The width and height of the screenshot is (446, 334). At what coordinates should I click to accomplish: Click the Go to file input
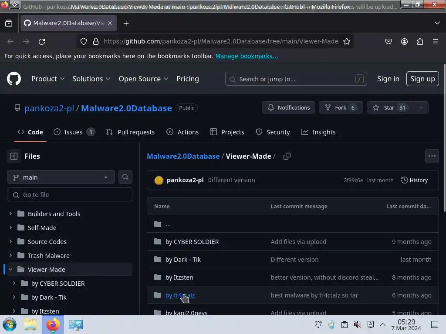coord(70,194)
